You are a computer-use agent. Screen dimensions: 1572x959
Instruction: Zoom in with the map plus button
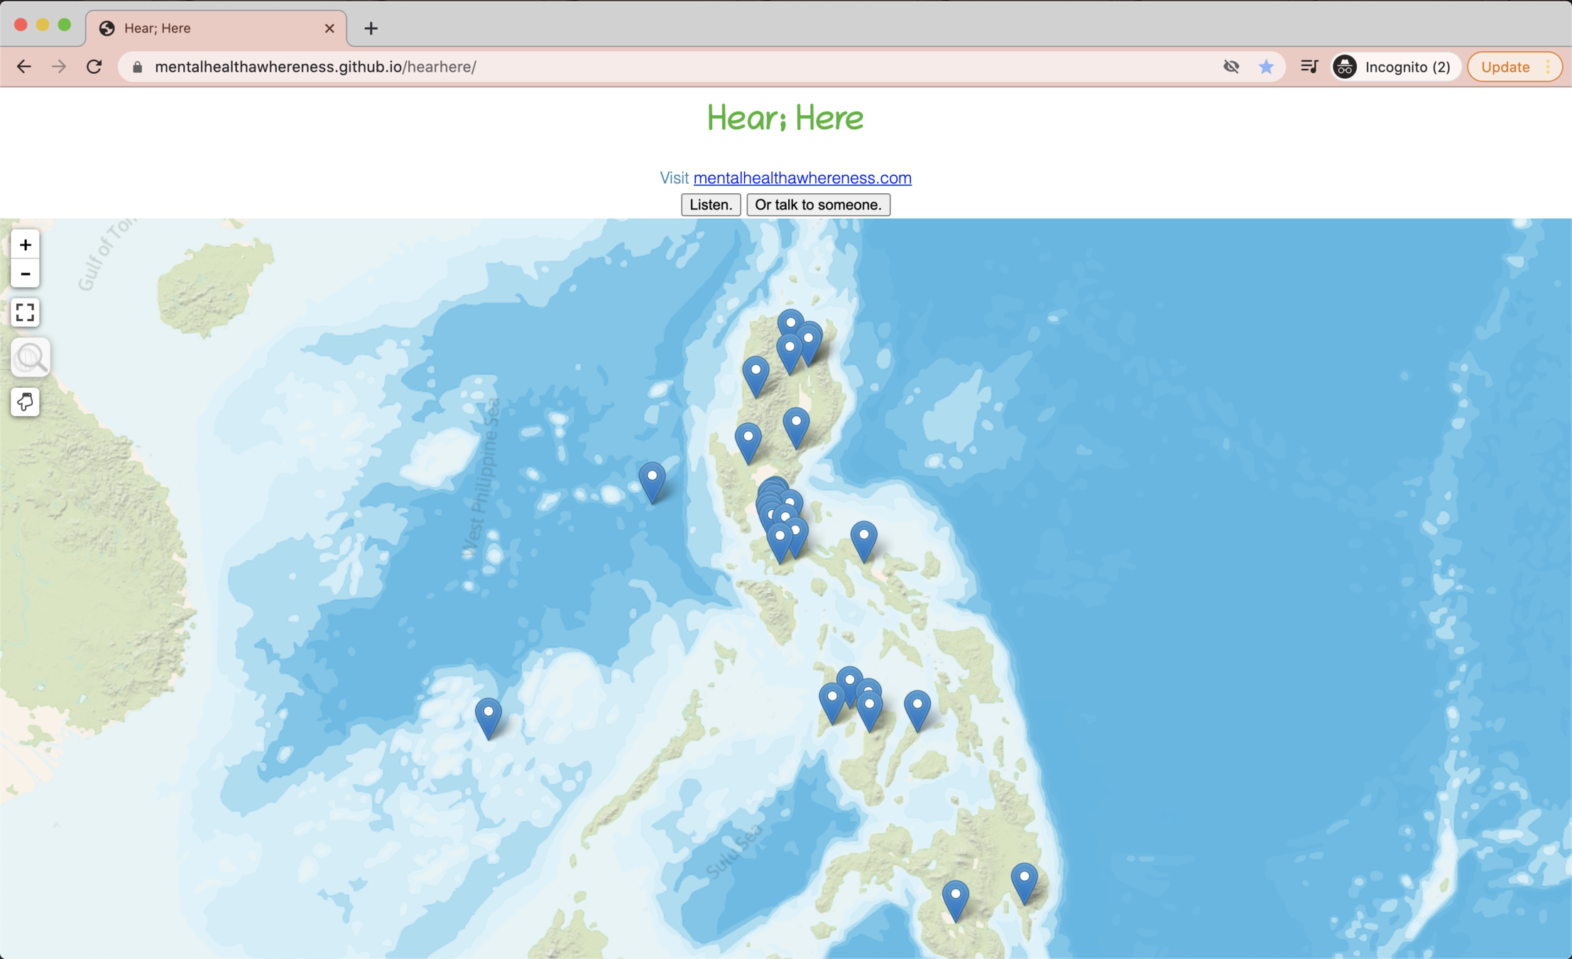[x=25, y=245]
